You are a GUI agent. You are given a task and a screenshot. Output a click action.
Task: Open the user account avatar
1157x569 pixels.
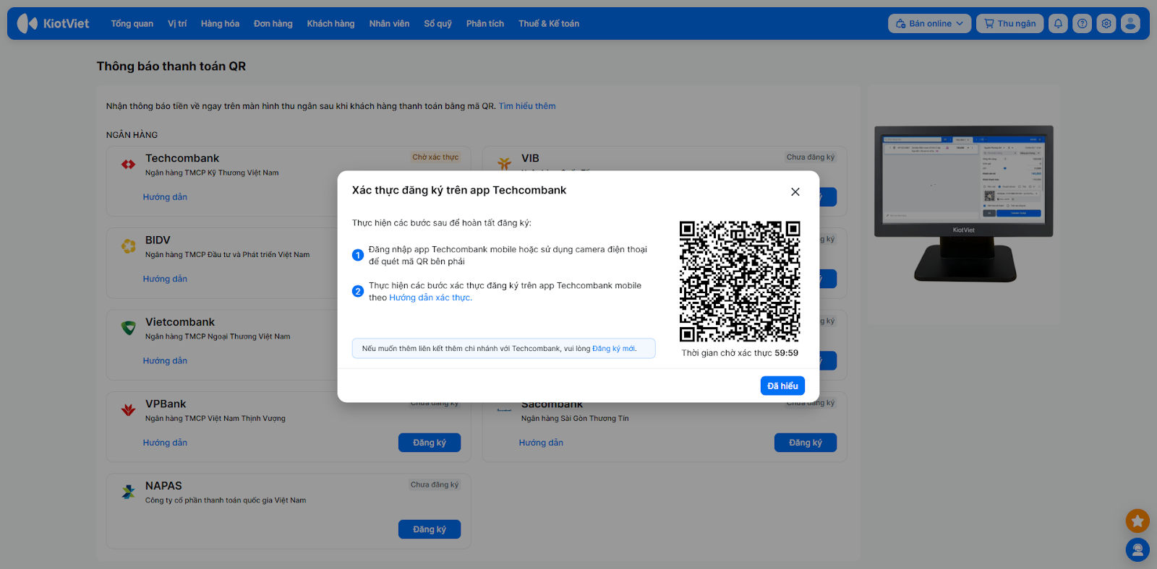pos(1130,24)
